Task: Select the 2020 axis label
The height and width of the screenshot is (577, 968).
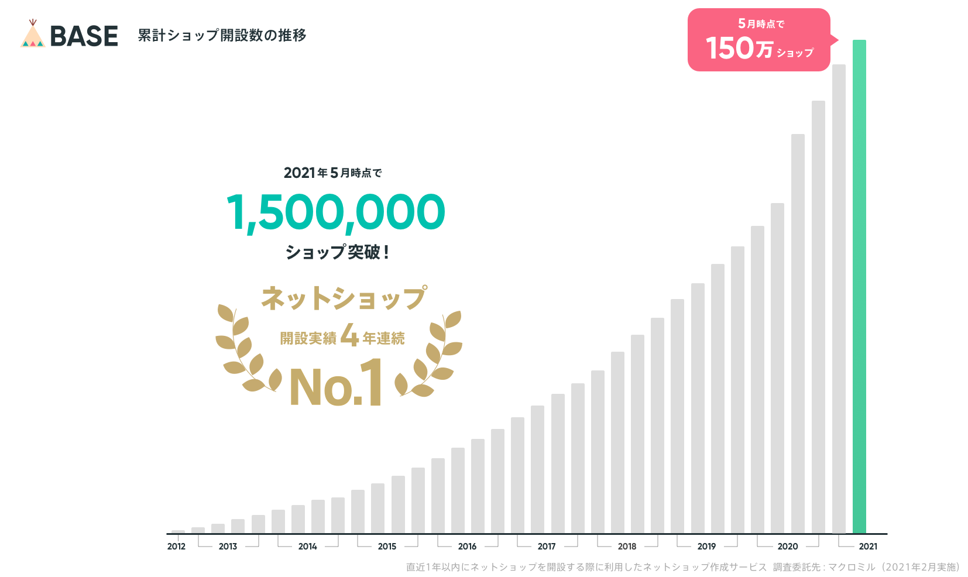Action: pyautogui.click(x=788, y=546)
